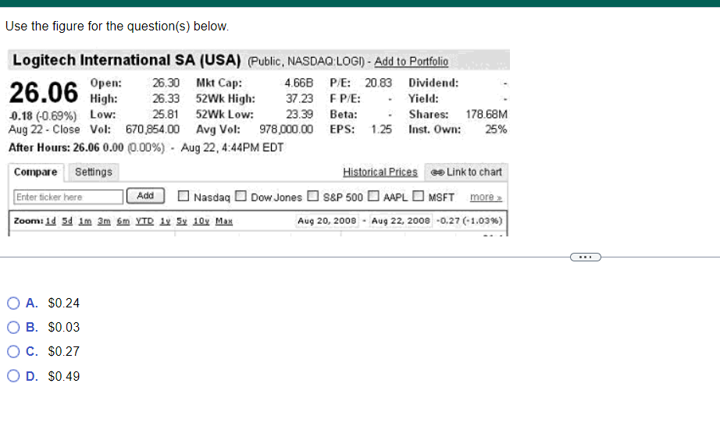Image resolution: width=720 pixels, height=426 pixels.
Task: Click the Shares value 178.68M
Action: click(x=487, y=114)
